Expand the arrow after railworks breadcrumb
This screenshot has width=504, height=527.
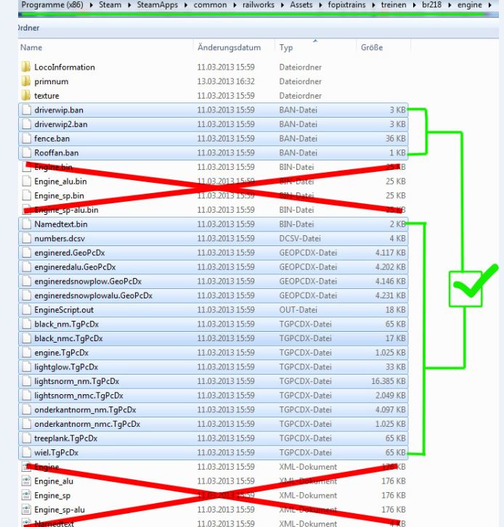coord(283,5)
